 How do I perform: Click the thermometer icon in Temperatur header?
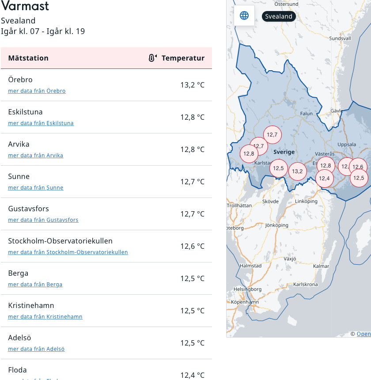pyautogui.click(x=152, y=58)
